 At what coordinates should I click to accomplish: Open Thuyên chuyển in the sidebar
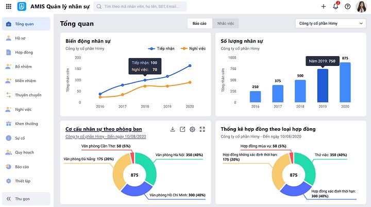pyautogui.click(x=26, y=95)
